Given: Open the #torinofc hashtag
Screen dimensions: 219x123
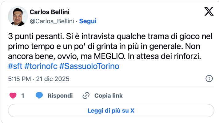Looking at the screenshot, I should [41, 66].
